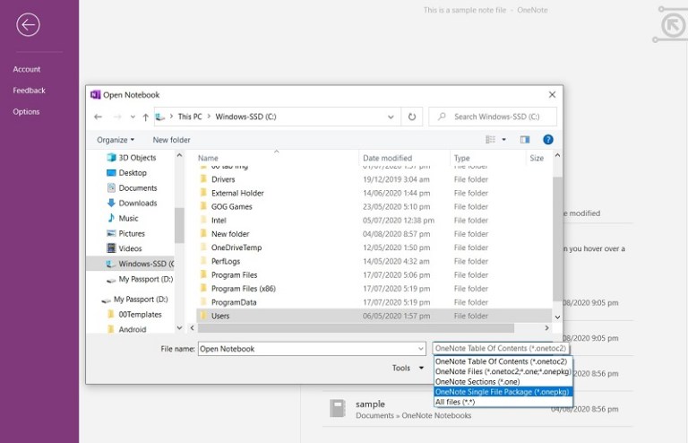
Task: Go back in the Open Notebook dialog
Action: (98, 117)
